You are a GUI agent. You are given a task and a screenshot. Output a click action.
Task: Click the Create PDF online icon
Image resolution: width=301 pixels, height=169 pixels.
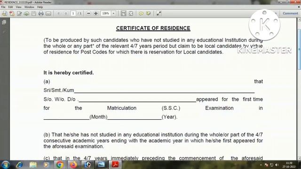tap(12, 14)
